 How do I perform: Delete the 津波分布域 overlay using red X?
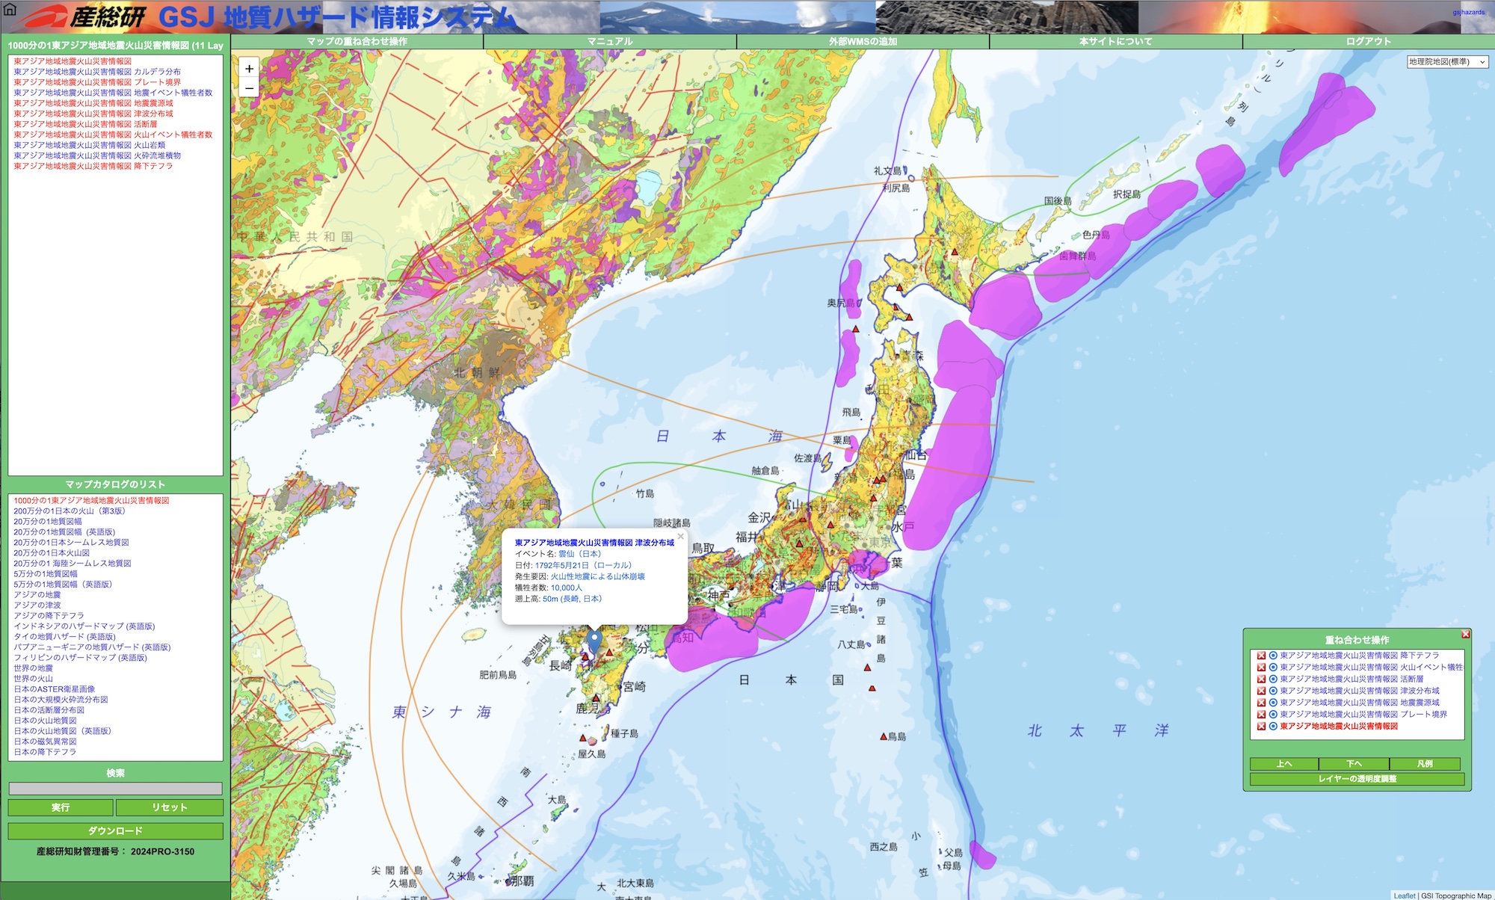[x=1261, y=691]
